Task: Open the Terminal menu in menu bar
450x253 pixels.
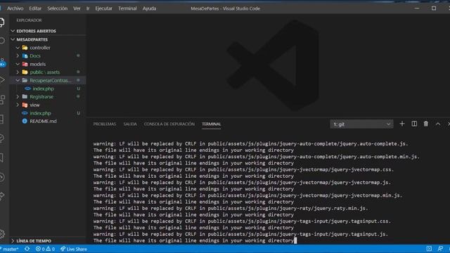Action: click(x=127, y=8)
